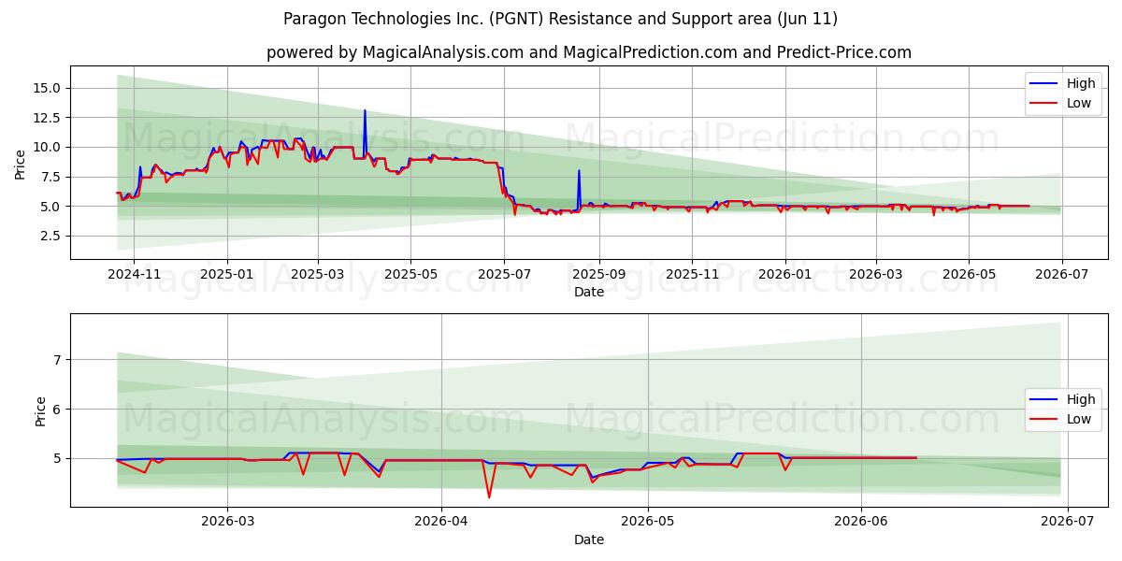Viewport: 1122px width, 561px height.
Task: Click the 'Date' x-axis label of the top chart
Action: coord(589,292)
